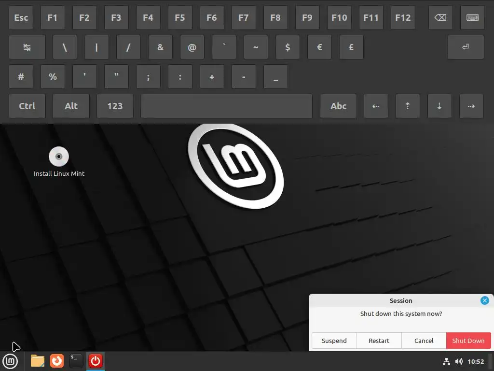Click Restart in the Session dialog
The image size is (494, 371).
[379, 341]
